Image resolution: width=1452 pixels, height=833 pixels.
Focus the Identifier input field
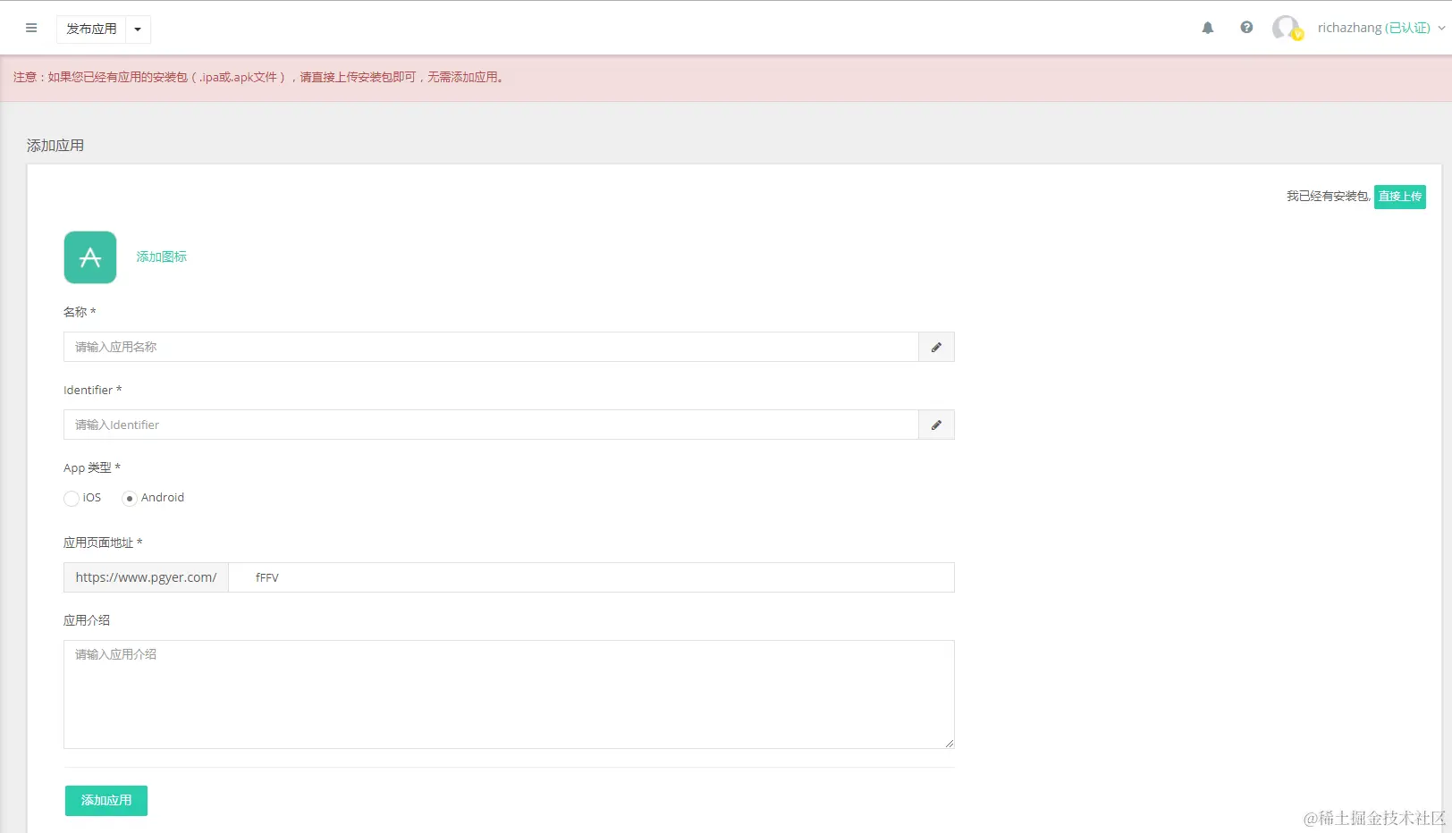point(491,425)
